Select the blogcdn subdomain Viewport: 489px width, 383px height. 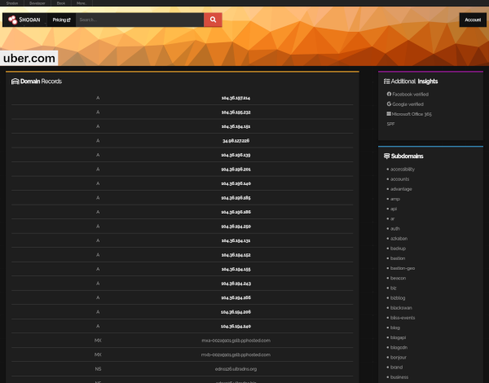[x=399, y=347]
